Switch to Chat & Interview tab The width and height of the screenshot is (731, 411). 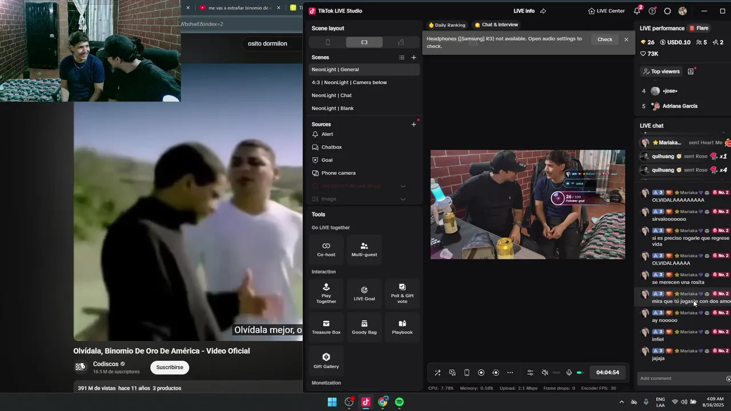[x=496, y=25]
